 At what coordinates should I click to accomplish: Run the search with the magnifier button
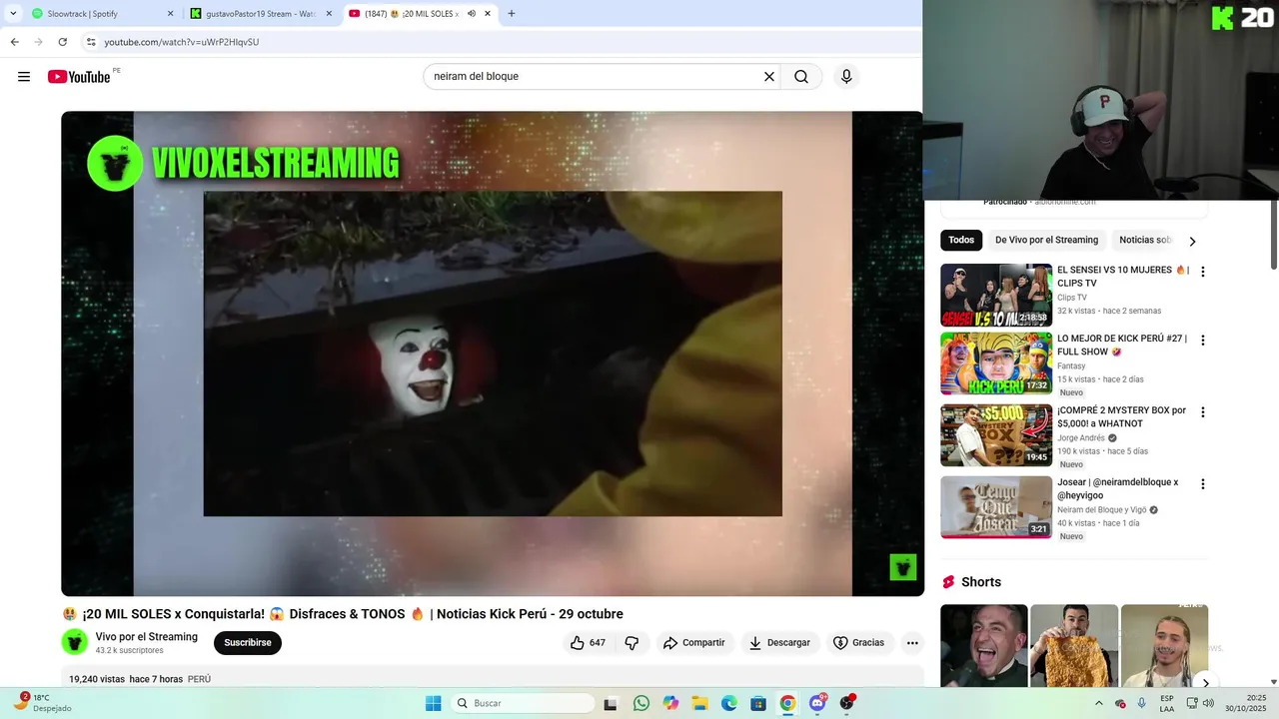pyautogui.click(x=801, y=77)
